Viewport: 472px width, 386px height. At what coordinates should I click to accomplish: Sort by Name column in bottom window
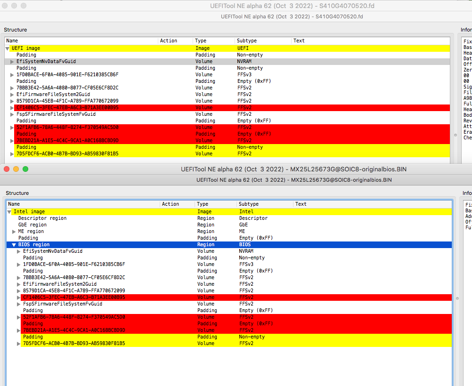point(83,204)
